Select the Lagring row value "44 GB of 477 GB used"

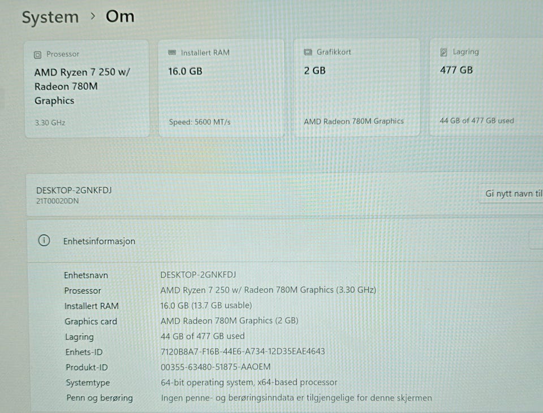pyautogui.click(x=202, y=336)
